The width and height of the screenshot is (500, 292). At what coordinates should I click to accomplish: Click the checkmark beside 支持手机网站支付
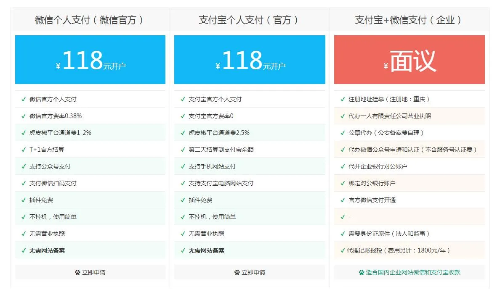[183, 167]
